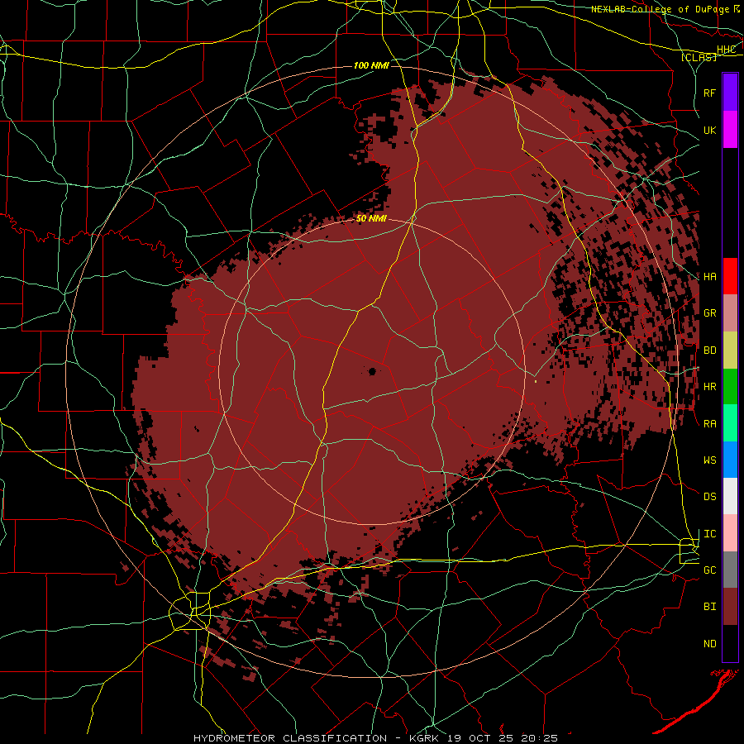
Task: Click the GR legend label
Action: (x=710, y=313)
